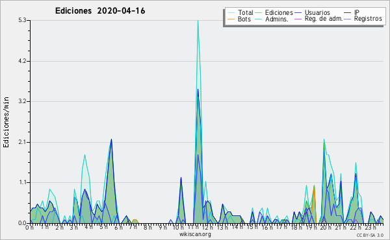Click the dark blue peak near 5 h
390x240 pixels.
(x=111, y=139)
